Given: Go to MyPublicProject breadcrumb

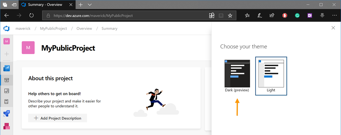Looking at the screenshot, I should click(x=53, y=29).
